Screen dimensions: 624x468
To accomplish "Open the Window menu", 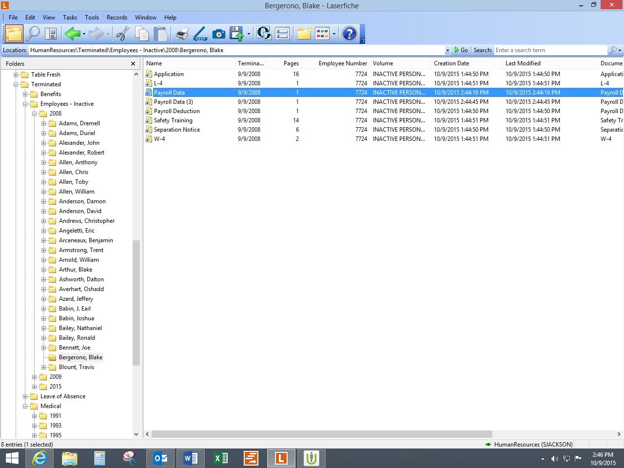I will coord(146,18).
